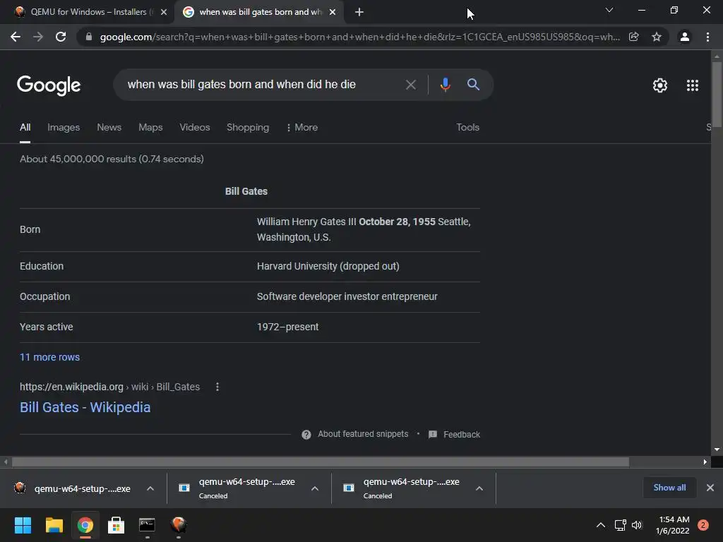Open QEMU app from taskbar
This screenshot has width=723, height=542.
pyautogui.click(x=179, y=525)
